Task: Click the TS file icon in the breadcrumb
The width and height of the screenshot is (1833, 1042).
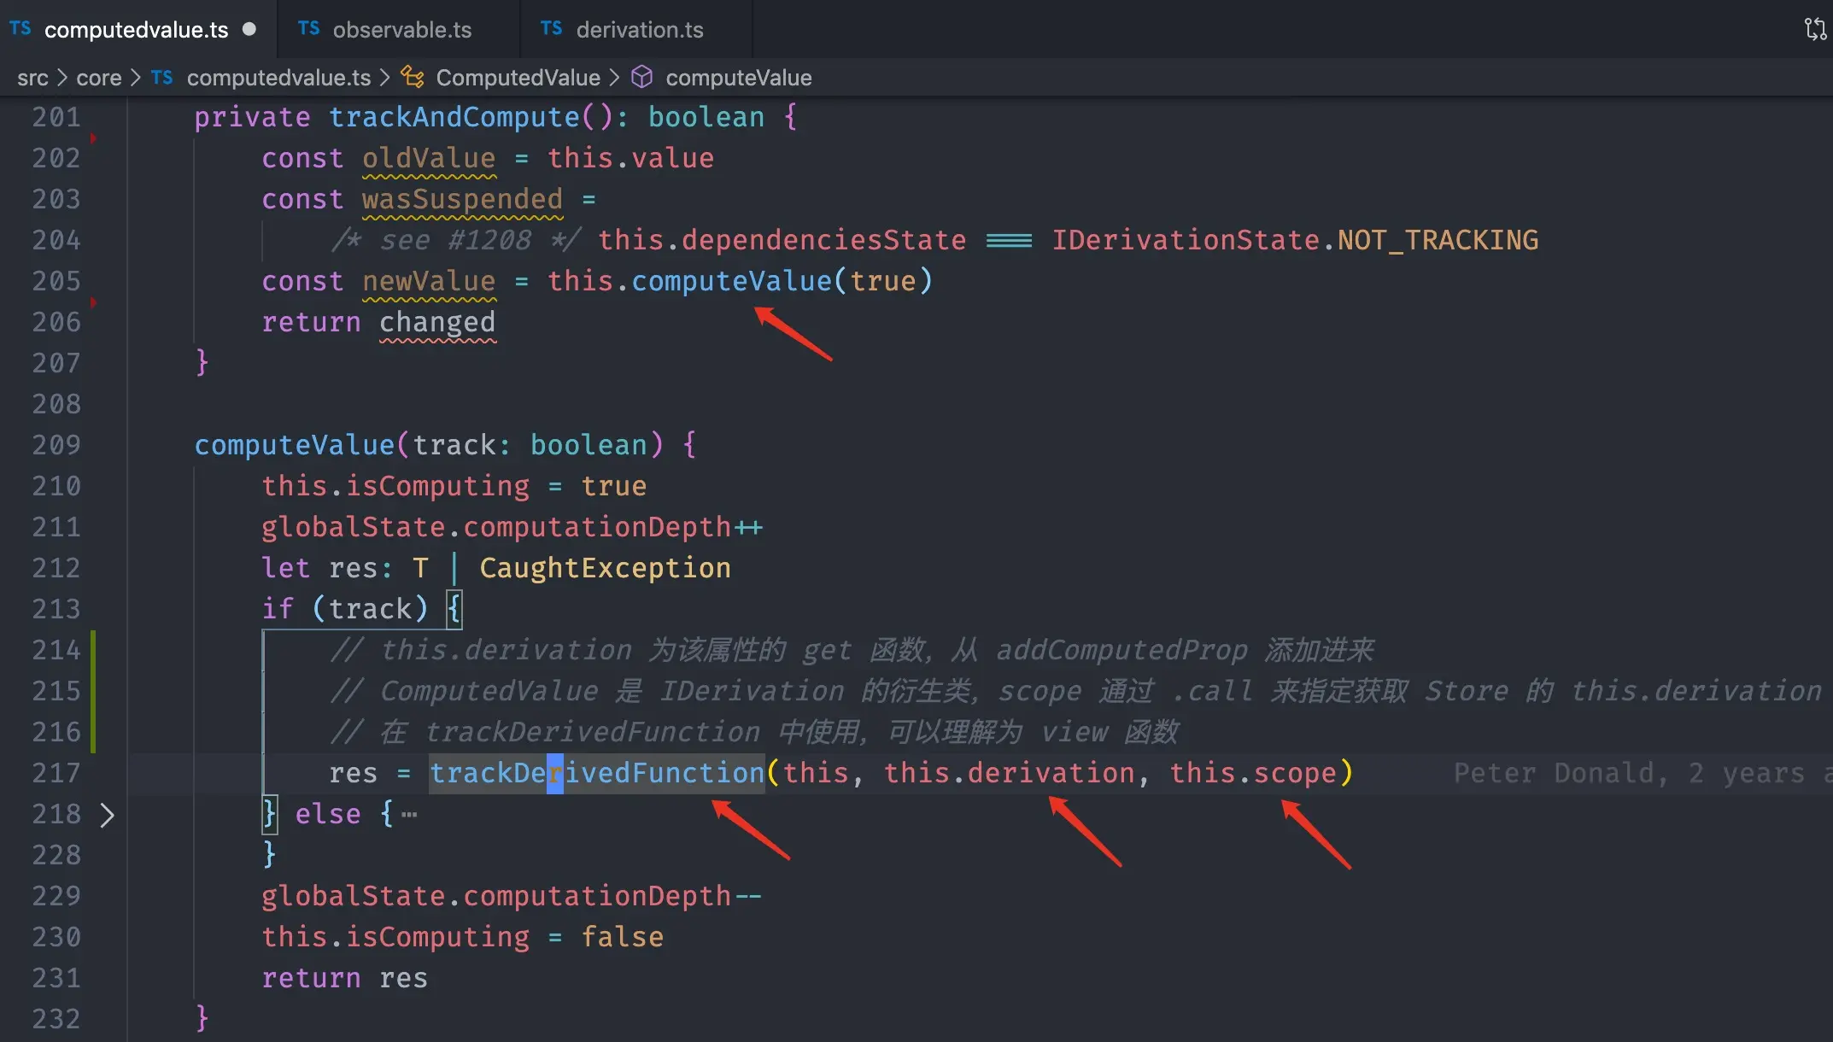Action: [162, 78]
